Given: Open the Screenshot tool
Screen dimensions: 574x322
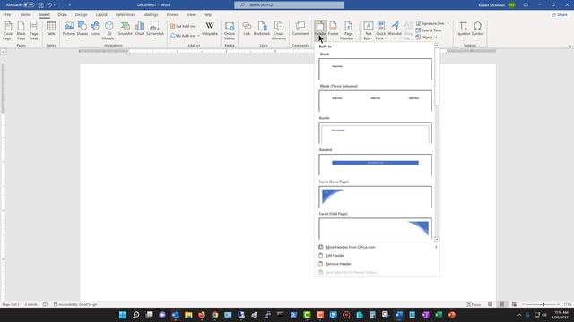Looking at the screenshot, I should [x=155, y=30].
